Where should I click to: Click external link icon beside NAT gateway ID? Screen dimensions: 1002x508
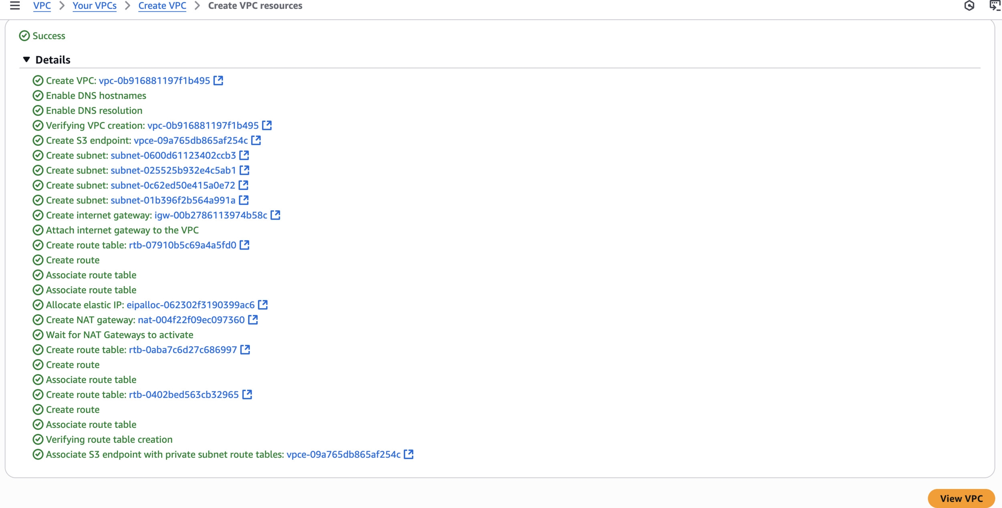pyautogui.click(x=253, y=320)
